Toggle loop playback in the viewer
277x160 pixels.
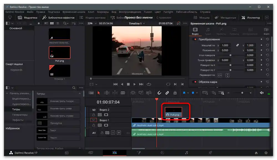pyautogui.click(x=149, y=84)
